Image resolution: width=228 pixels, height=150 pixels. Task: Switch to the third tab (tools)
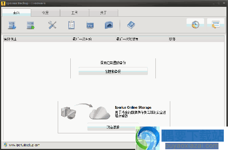click(x=74, y=13)
